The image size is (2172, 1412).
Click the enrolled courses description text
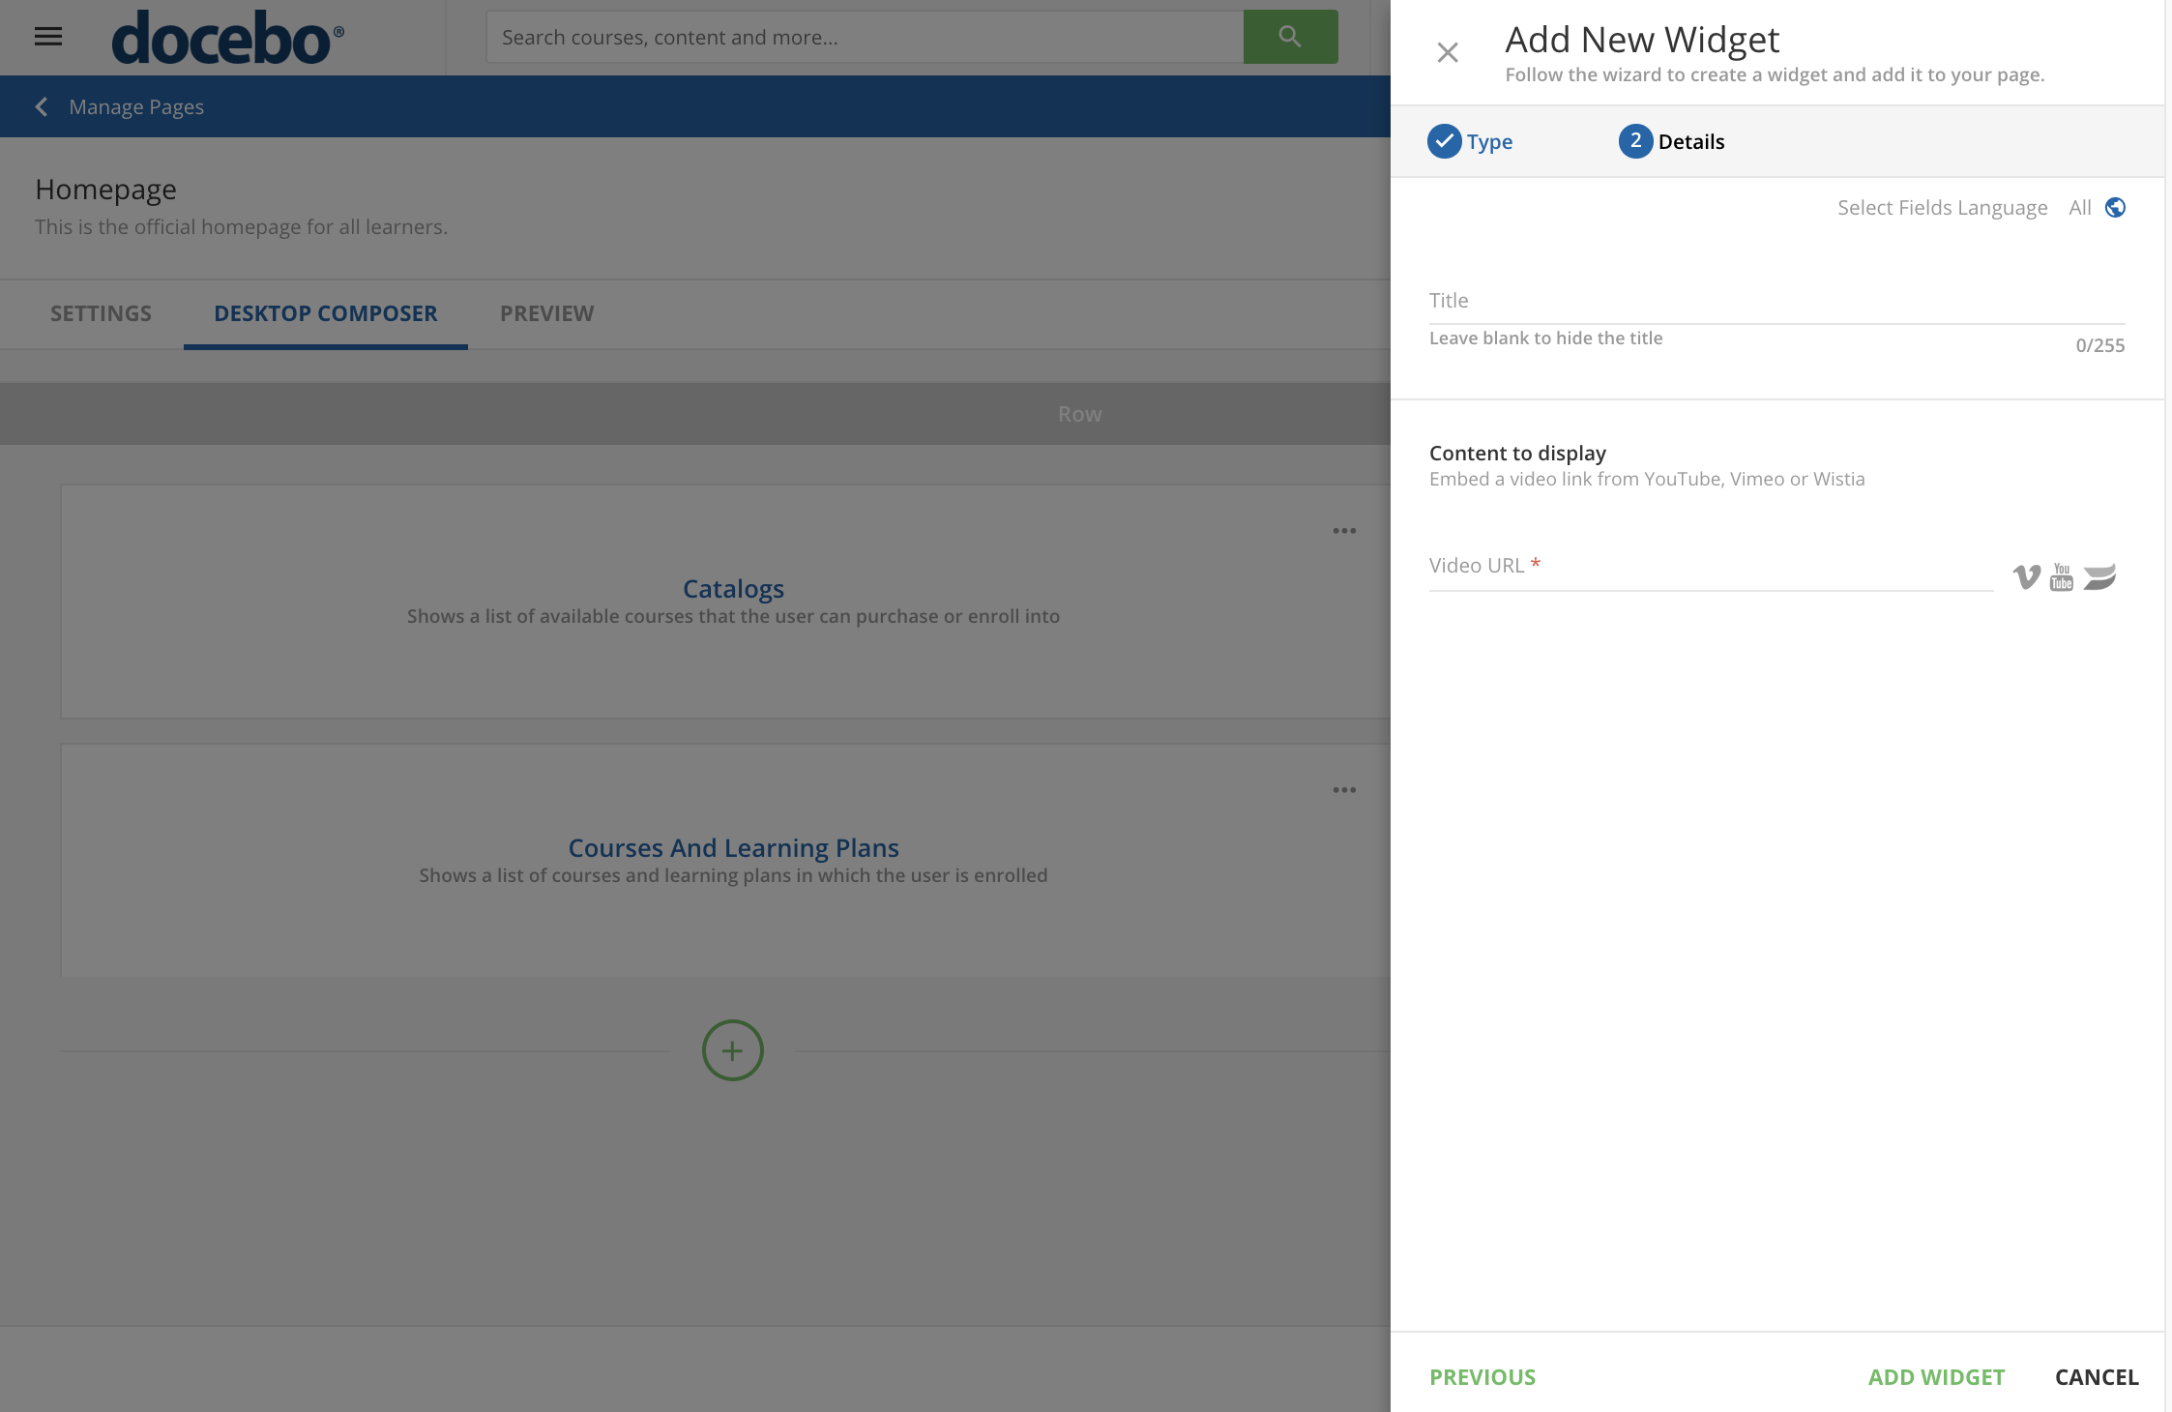[733, 875]
